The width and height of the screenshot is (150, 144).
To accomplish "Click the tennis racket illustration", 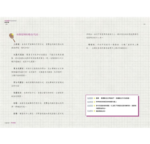I will (12, 38).
